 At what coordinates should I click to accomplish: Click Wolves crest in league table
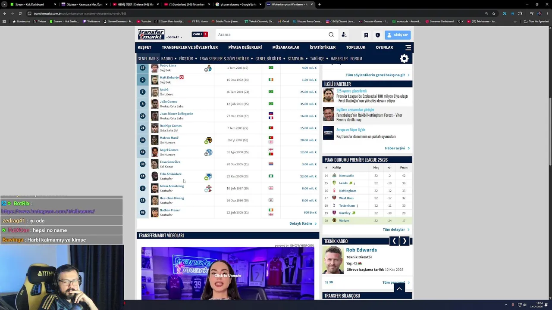334,220
